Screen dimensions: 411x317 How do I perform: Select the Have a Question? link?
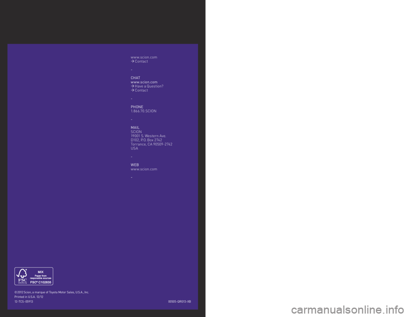[147, 86]
